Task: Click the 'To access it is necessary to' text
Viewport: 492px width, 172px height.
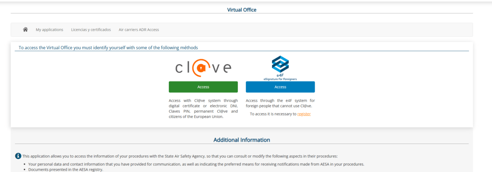Action: pyautogui.click(x=273, y=114)
